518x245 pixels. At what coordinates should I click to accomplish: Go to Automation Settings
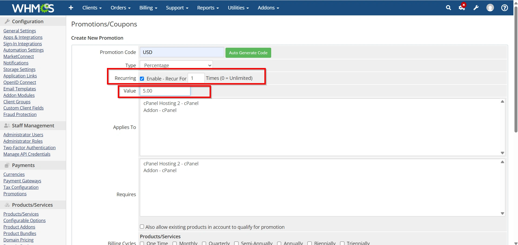23,50
